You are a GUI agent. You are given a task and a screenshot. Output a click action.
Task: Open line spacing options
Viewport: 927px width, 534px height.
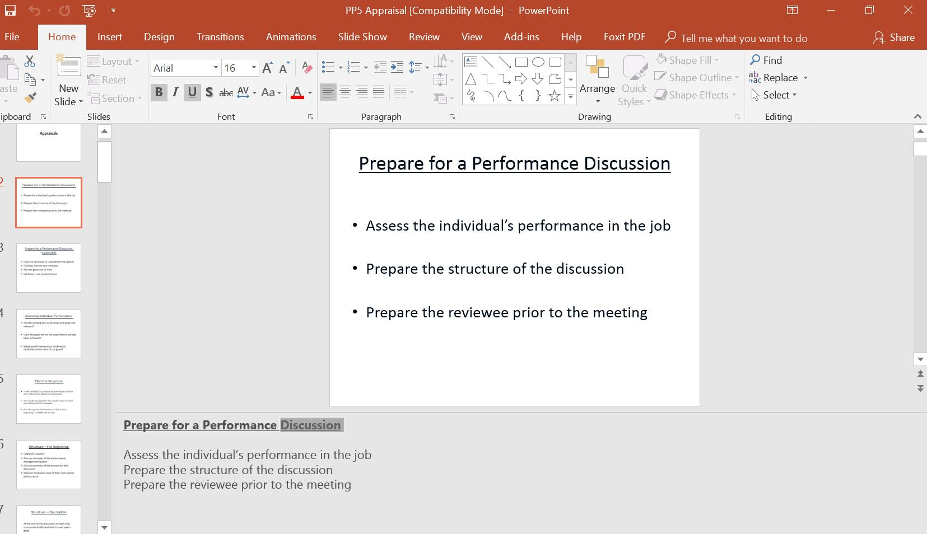[x=418, y=67]
